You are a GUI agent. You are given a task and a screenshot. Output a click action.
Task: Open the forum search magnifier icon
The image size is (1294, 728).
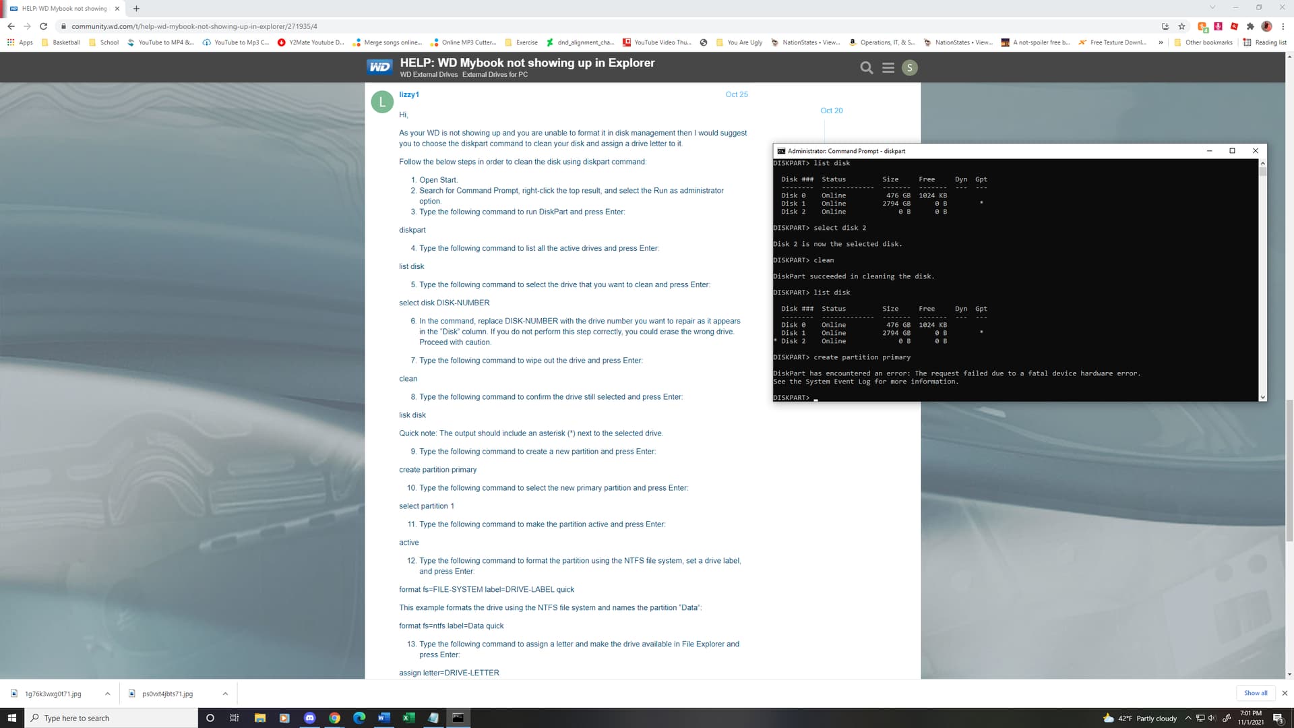tap(867, 67)
